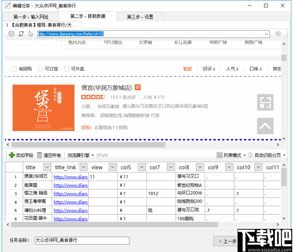Open the URL address dropdown arrow

point(266,34)
